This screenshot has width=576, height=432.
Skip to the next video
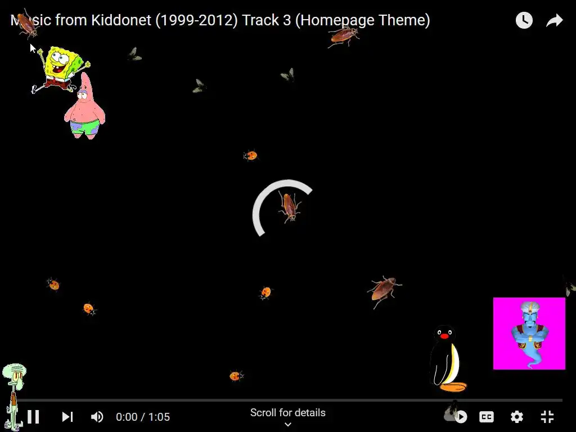coord(67,417)
